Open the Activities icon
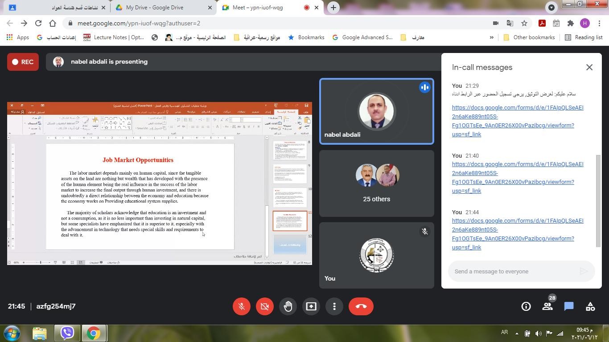 590,306
